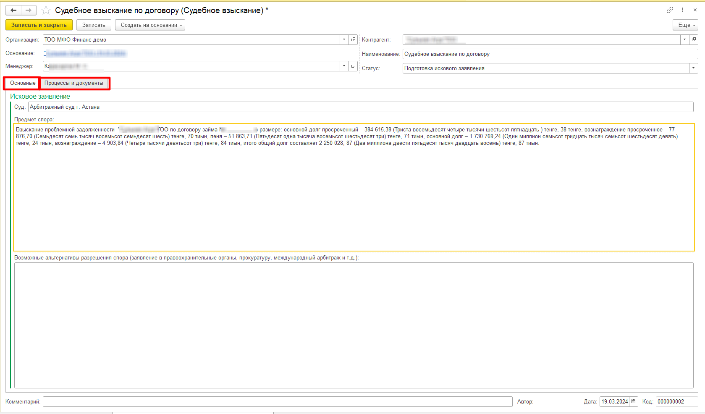
Task: Add this form to favorites via star icon
Action: [46, 10]
